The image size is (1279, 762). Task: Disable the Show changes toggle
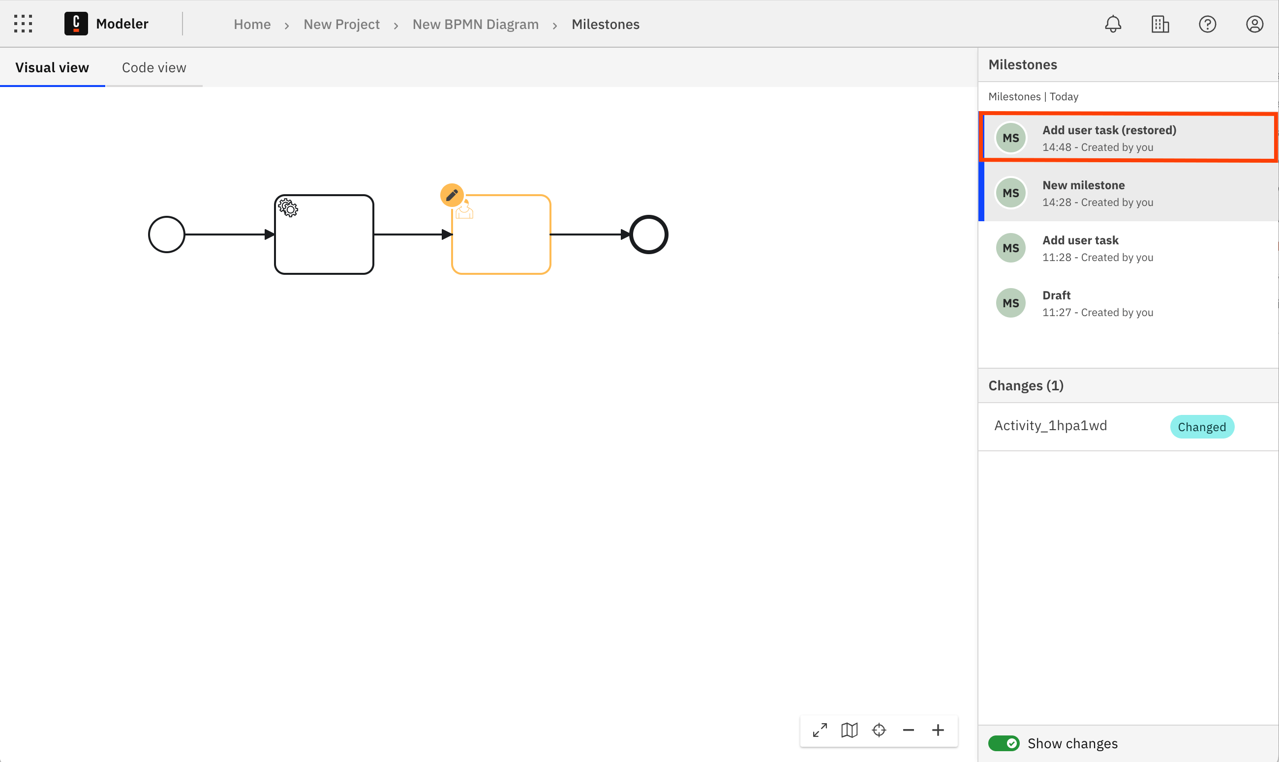pos(1004,743)
